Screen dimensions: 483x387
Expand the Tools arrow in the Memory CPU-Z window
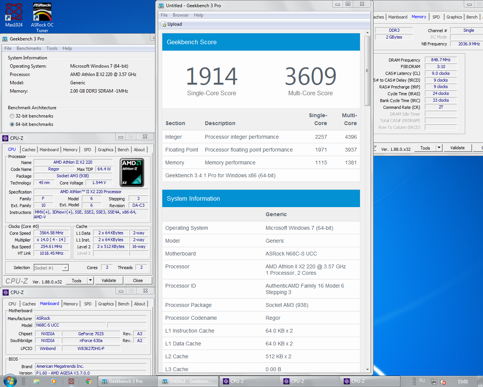pos(439,148)
